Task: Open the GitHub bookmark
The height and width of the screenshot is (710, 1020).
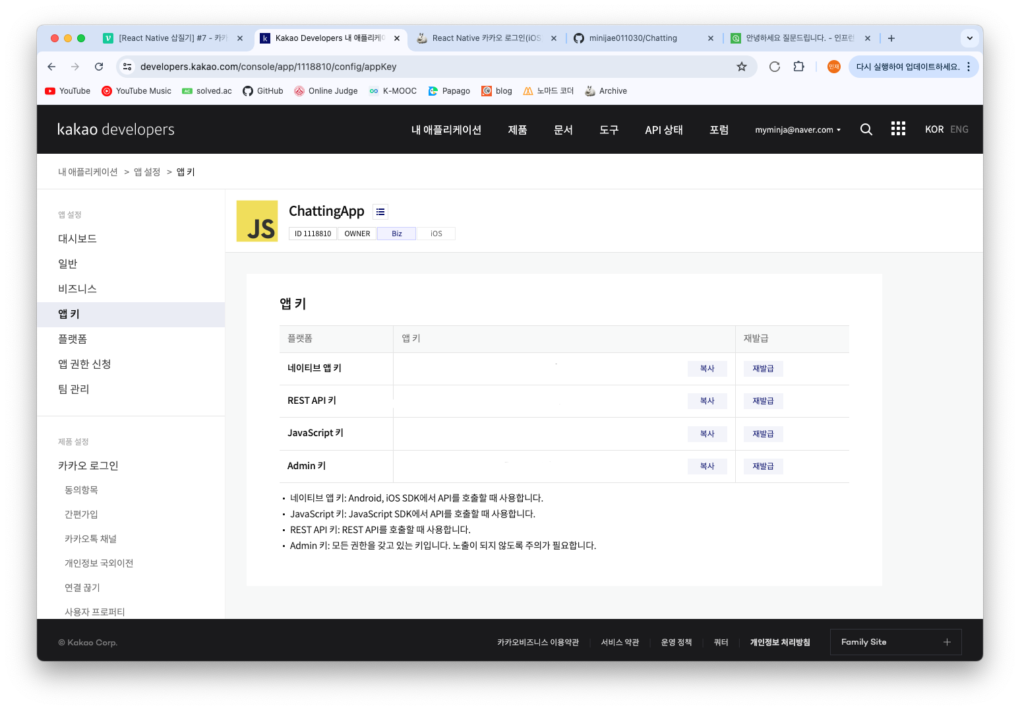Action: [x=263, y=91]
